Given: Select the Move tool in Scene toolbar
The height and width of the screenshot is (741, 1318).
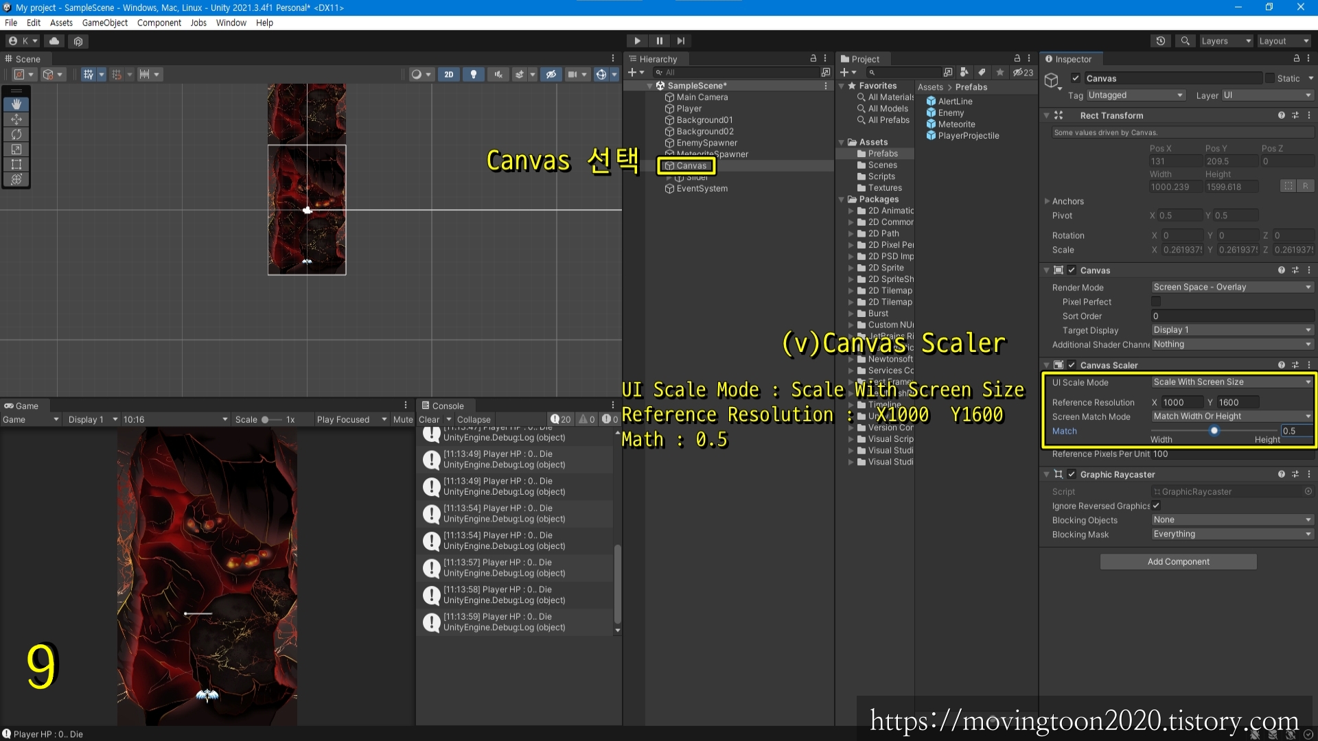Looking at the screenshot, I should (x=16, y=119).
